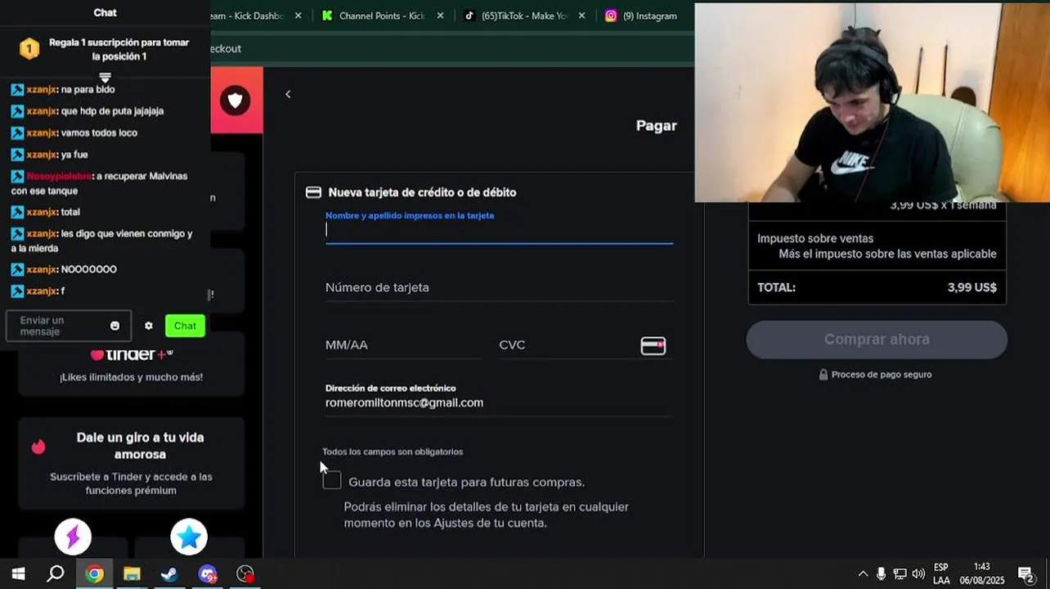This screenshot has height=589, width=1050.
Task: Show hidden system tray icons
Action: (x=863, y=574)
